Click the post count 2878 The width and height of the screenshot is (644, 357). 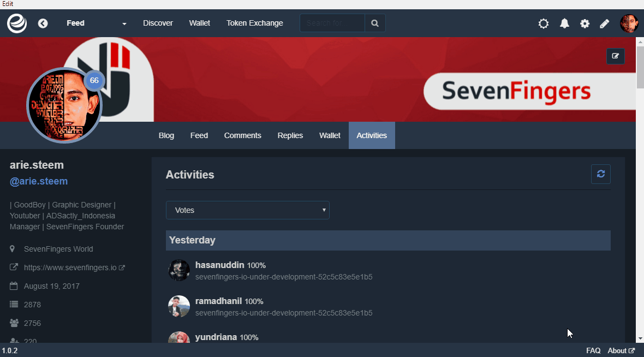[x=32, y=305]
